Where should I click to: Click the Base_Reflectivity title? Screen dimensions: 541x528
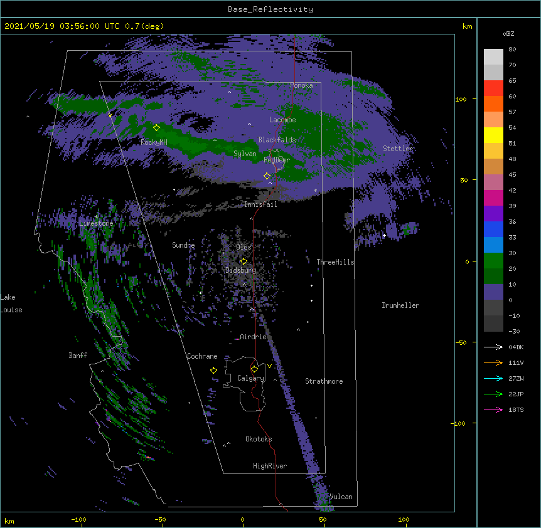click(x=270, y=9)
